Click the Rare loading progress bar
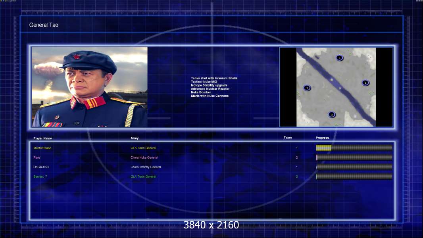Screen dimensions: 423x238 pyautogui.click(x=354, y=157)
